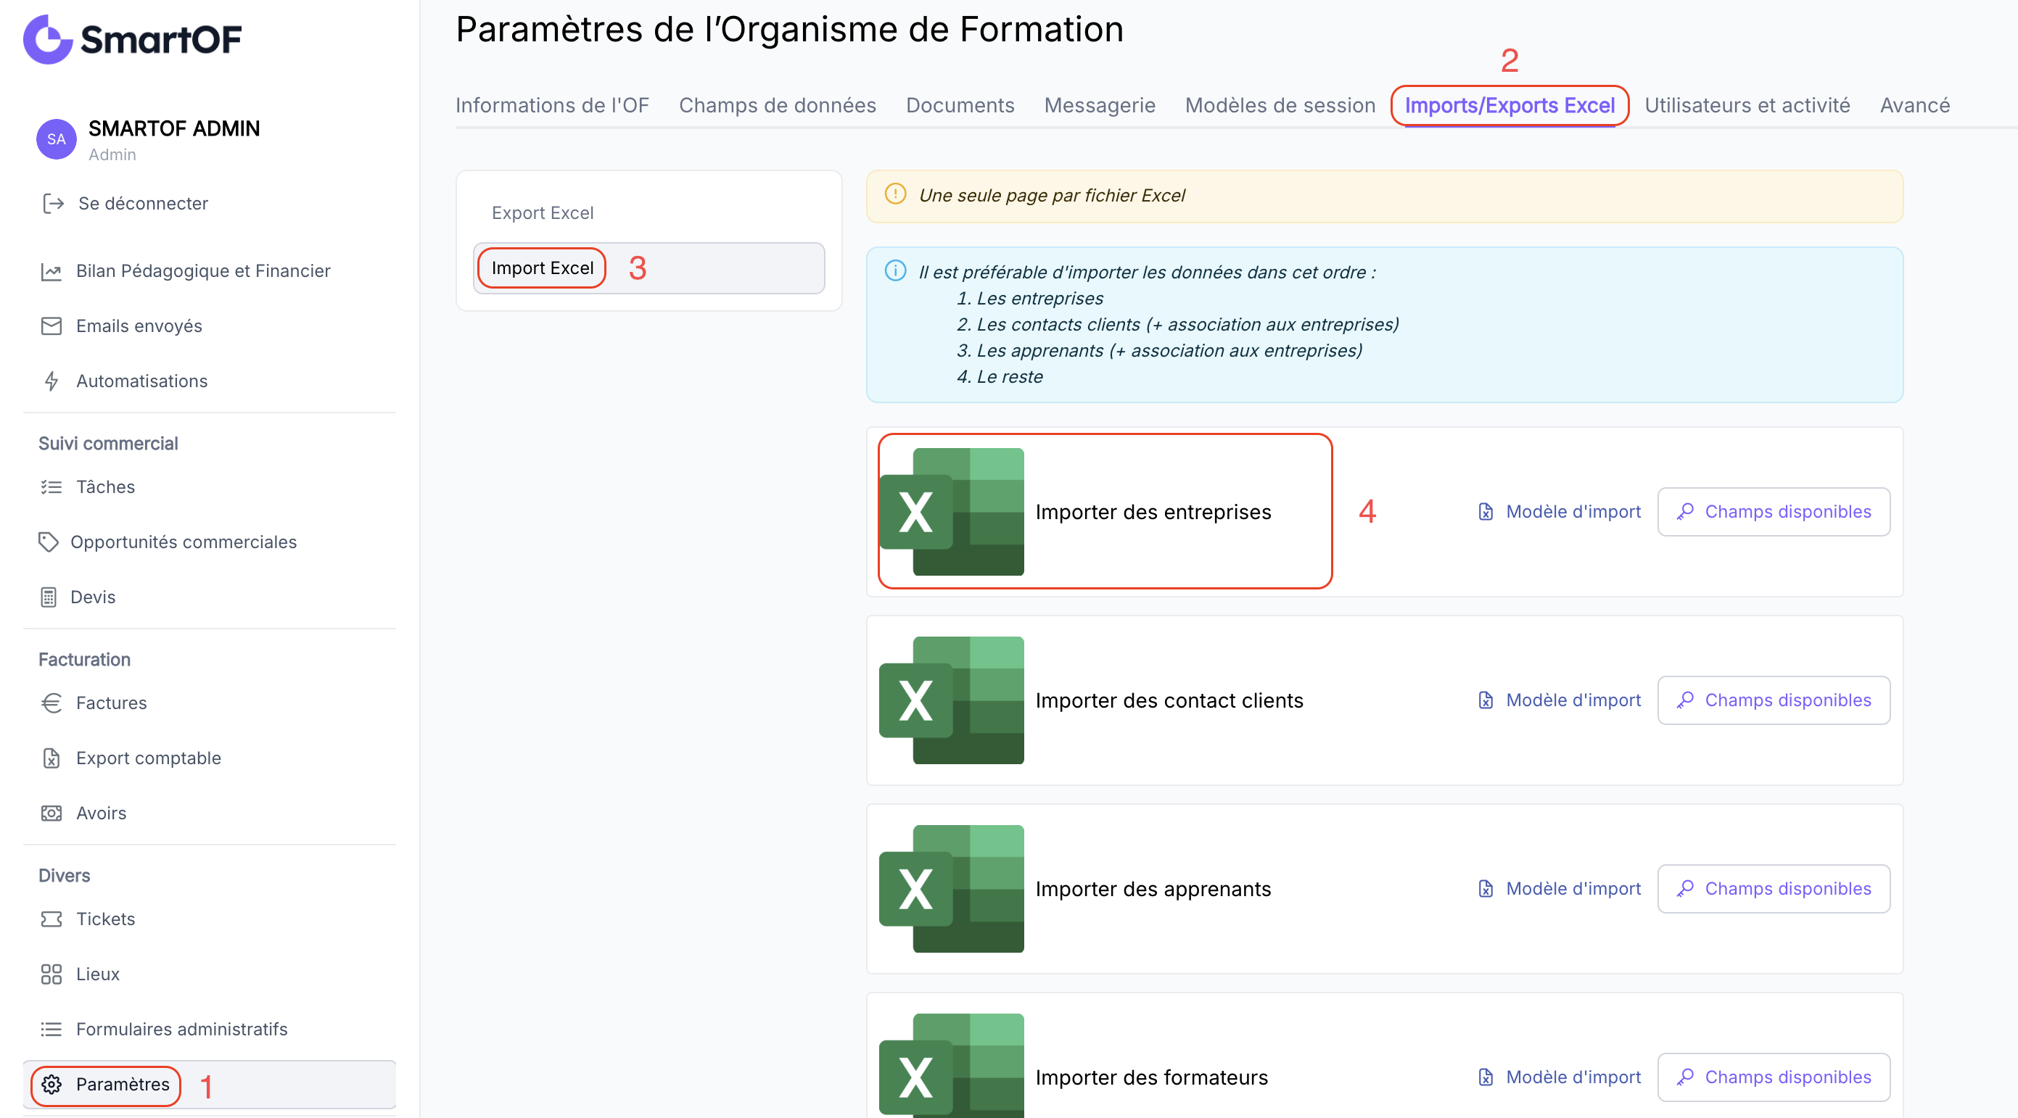The image size is (2018, 1118).
Task: Open Champs disponibles for formateurs
Action: [1773, 1077]
